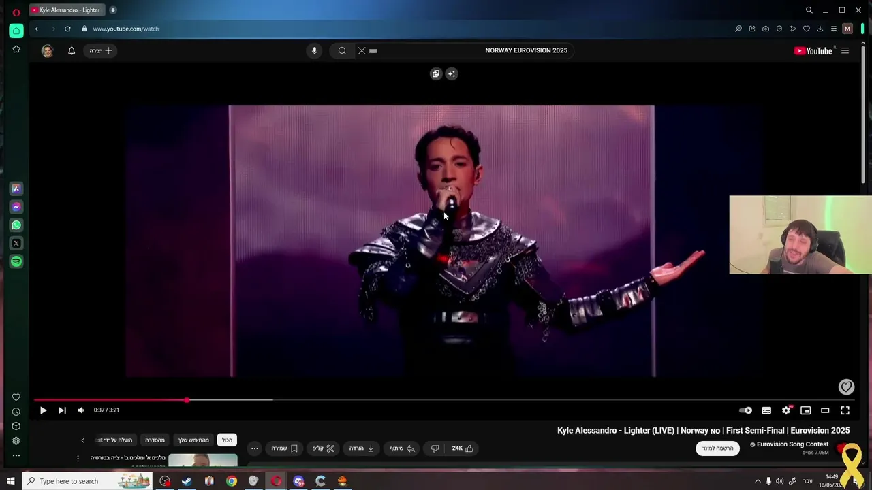Click the Download 'הורדה' button
Viewport: 872px width, 490px height.
point(362,448)
